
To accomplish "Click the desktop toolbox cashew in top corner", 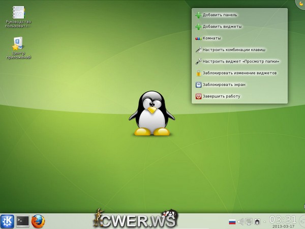I will pos(300,4).
